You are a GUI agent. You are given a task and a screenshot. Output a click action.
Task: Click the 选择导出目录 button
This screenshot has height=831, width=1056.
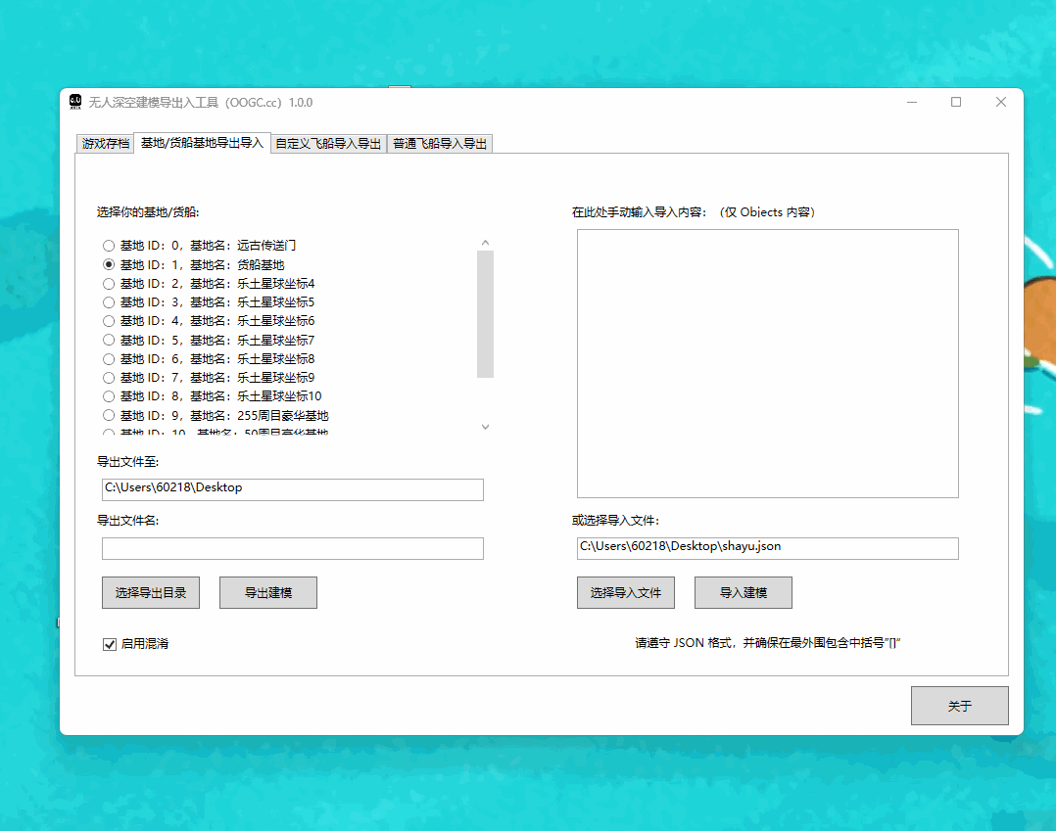151,593
